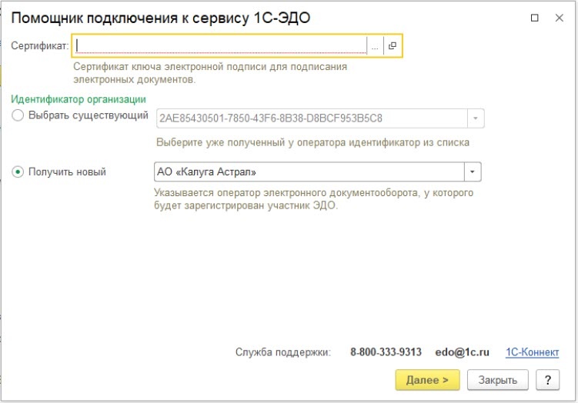Select the Выбрать существующий radio button

18,117
